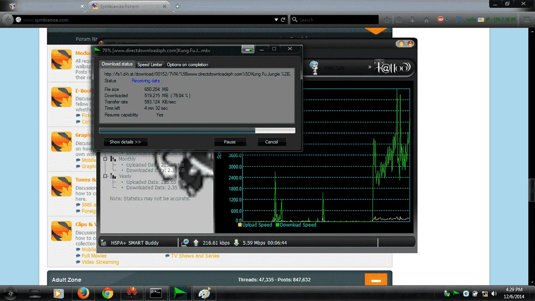This screenshot has width=535, height=301.
Task: Open a new browser tab
Action: 177,6
